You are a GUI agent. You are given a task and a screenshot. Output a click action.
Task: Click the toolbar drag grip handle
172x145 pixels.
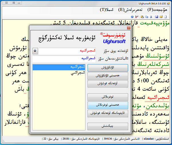169,17
